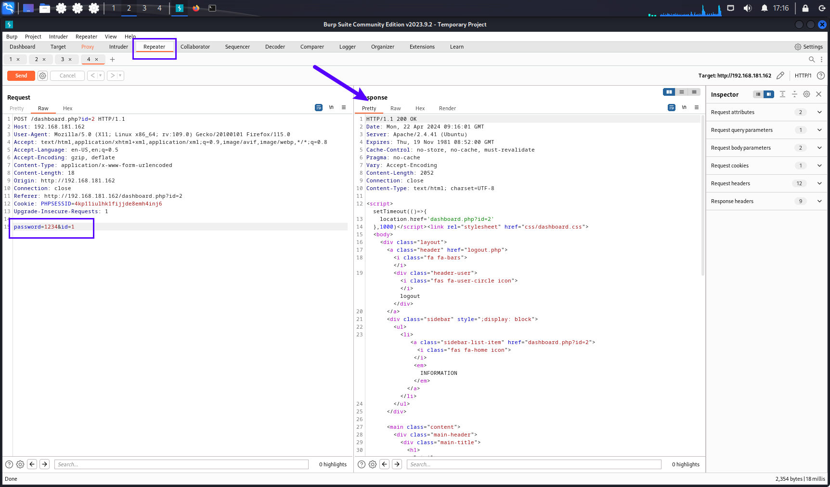830x487 pixels.
Task: Collapse all Inspector sections
Action: click(x=794, y=94)
